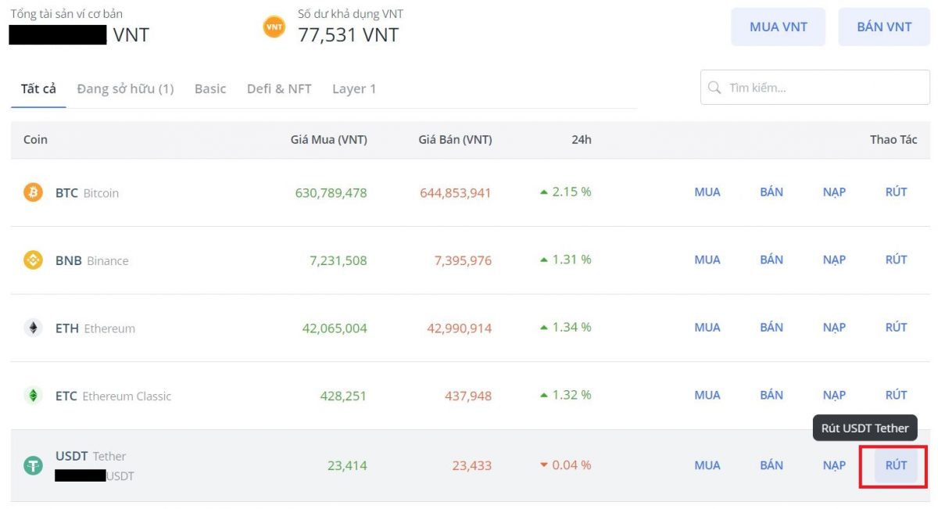Click the orange VNT balance icon
Image resolution: width=938 pixels, height=509 pixels.
pyautogui.click(x=274, y=26)
